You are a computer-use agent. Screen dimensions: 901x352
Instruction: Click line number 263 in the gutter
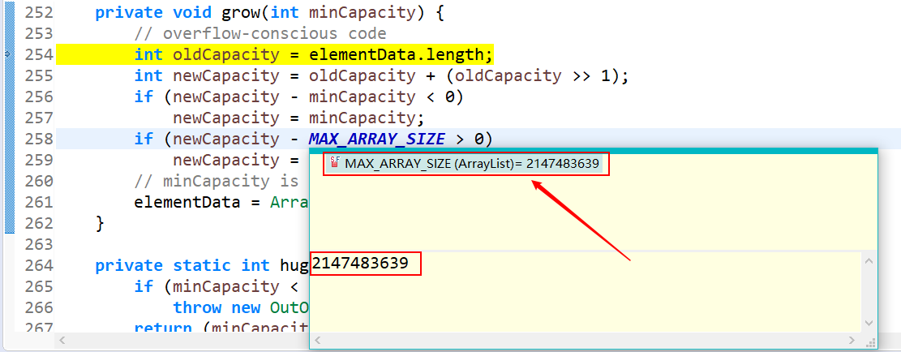point(39,244)
